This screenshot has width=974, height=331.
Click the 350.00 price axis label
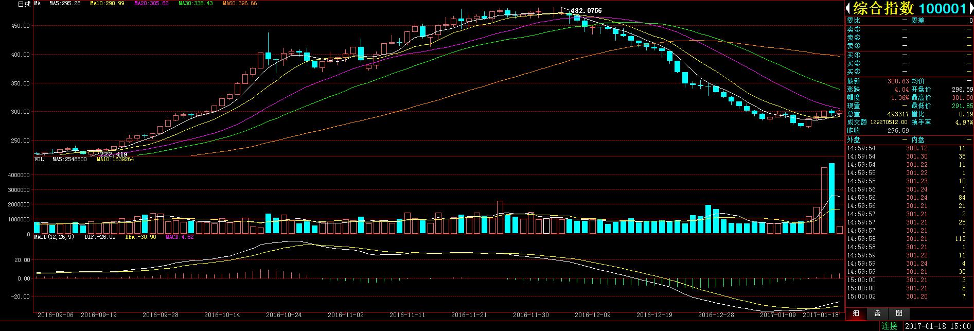(x=21, y=83)
